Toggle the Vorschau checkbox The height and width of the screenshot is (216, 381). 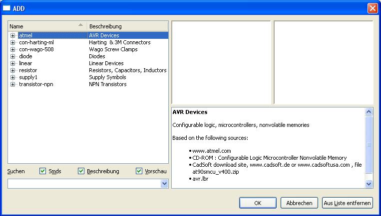coord(139,171)
